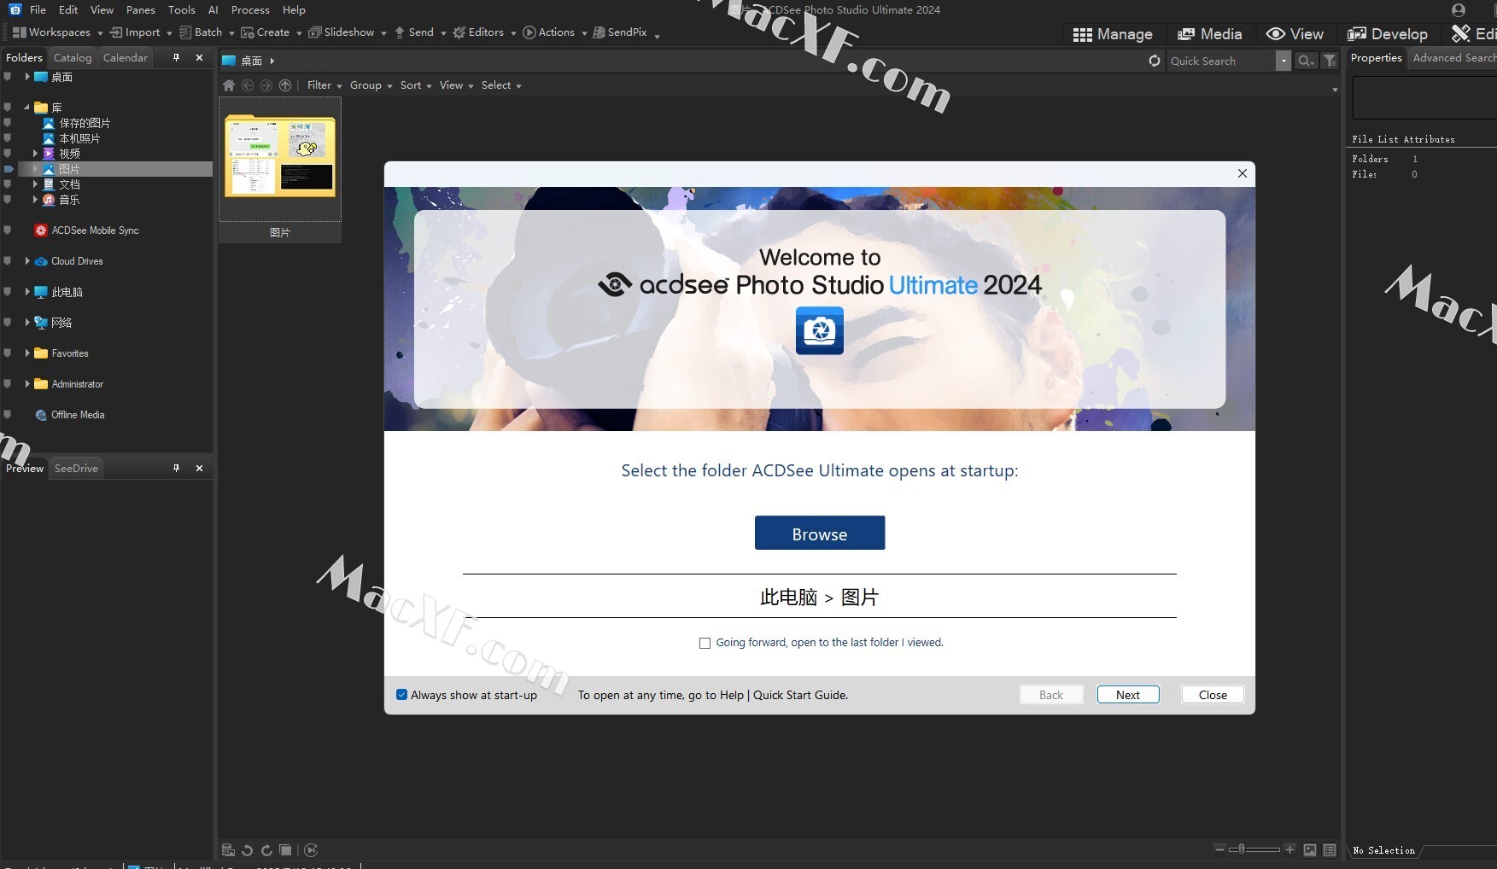Open the Filter dropdown

[325, 85]
